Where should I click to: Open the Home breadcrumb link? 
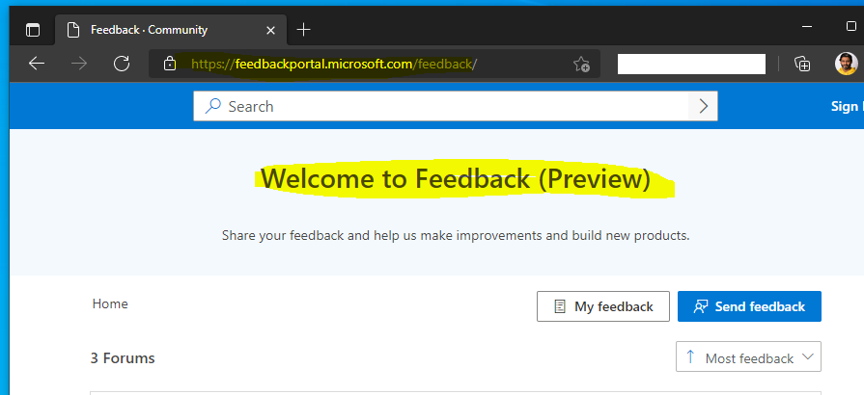pyautogui.click(x=110, y=303)
